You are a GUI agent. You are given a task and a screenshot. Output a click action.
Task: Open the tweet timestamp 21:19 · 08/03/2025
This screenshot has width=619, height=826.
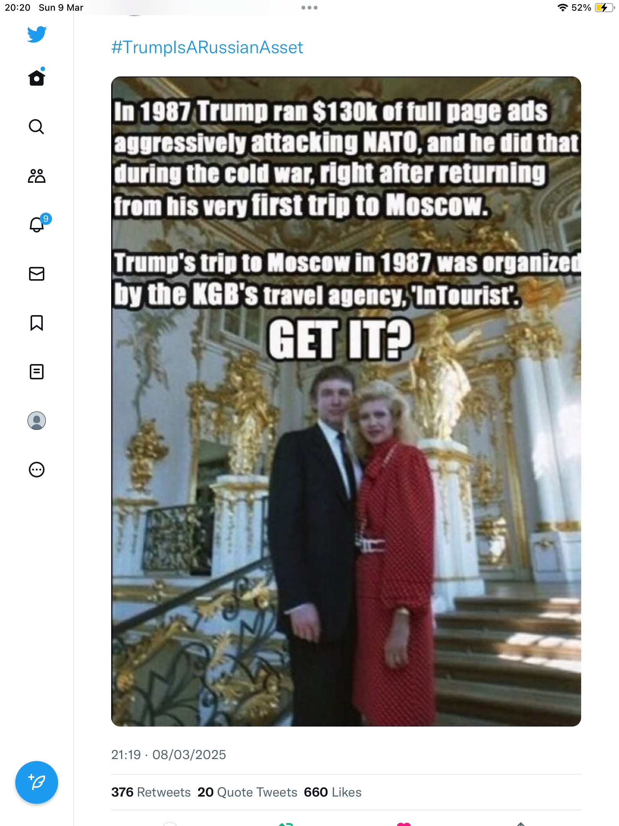[169, 754]
